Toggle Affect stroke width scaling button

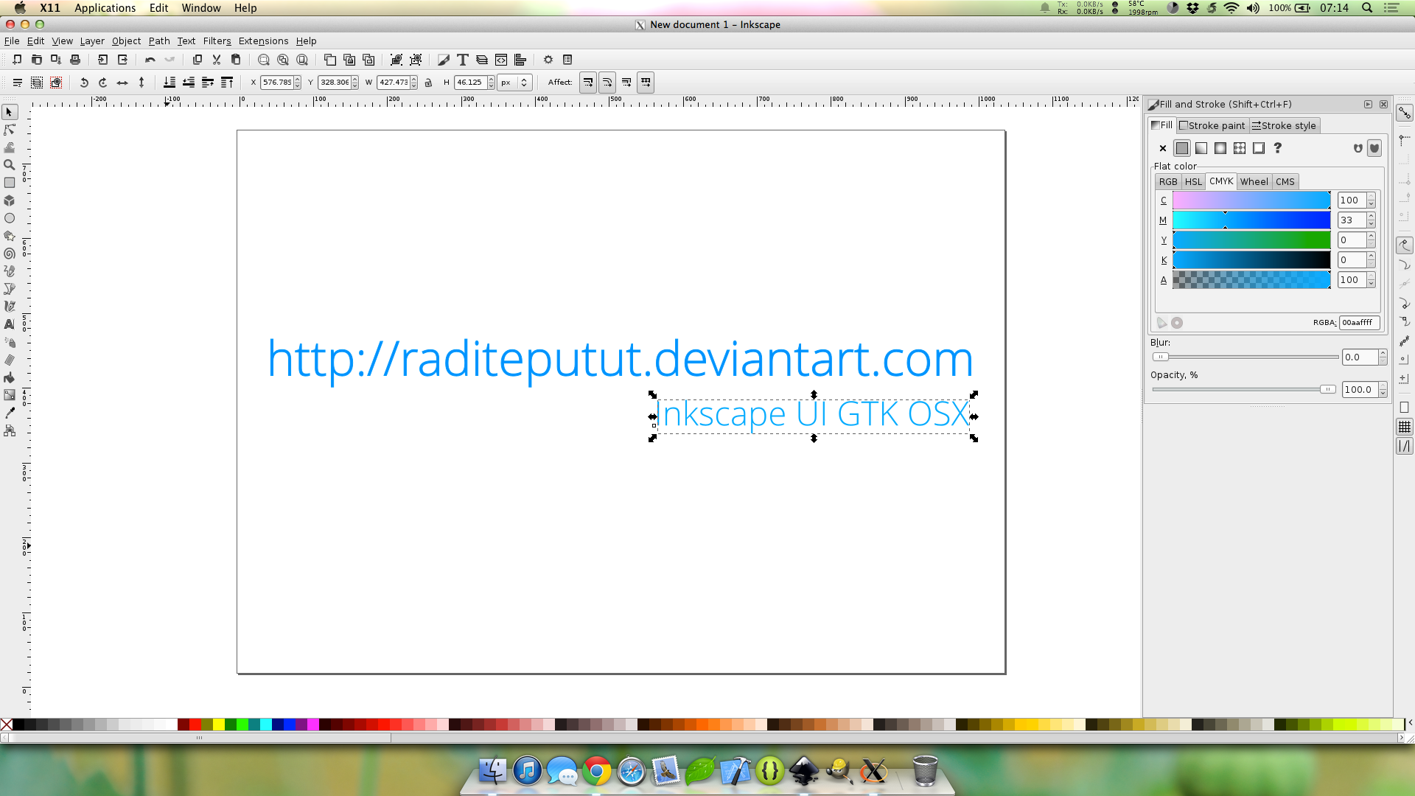point(588,83)
